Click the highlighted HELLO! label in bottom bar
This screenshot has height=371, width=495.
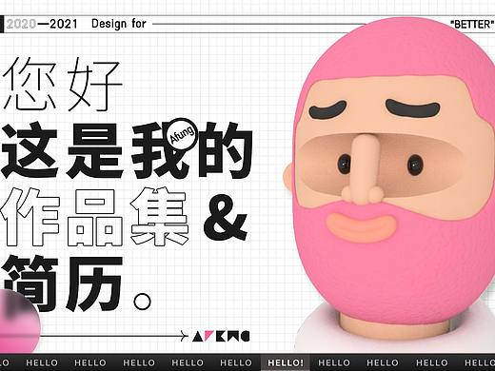pos(286,362)
